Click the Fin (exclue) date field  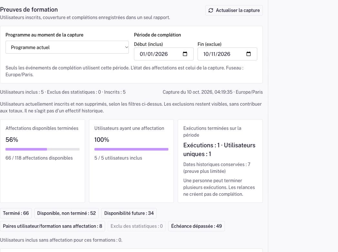coord(227,54)
